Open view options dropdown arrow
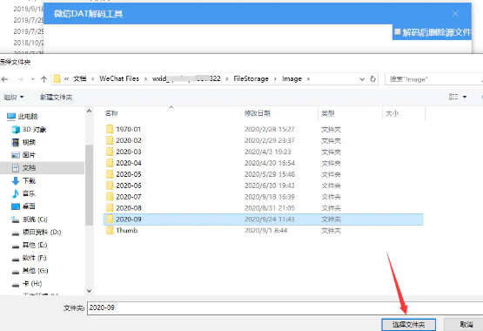 point(465,97)
